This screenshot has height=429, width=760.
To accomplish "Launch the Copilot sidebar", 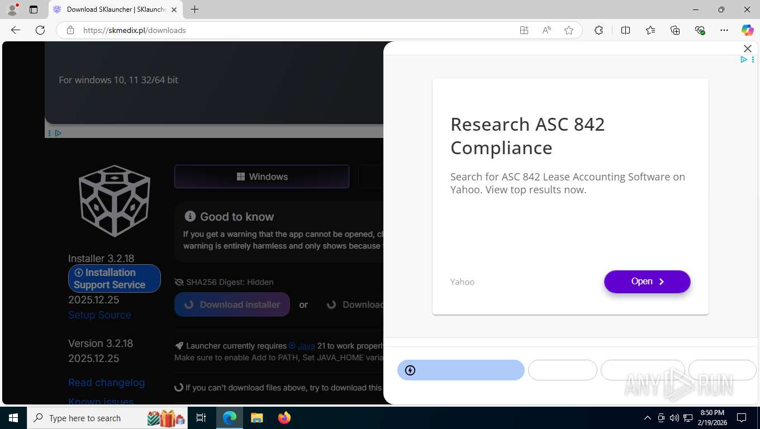I will coord(747,30).
